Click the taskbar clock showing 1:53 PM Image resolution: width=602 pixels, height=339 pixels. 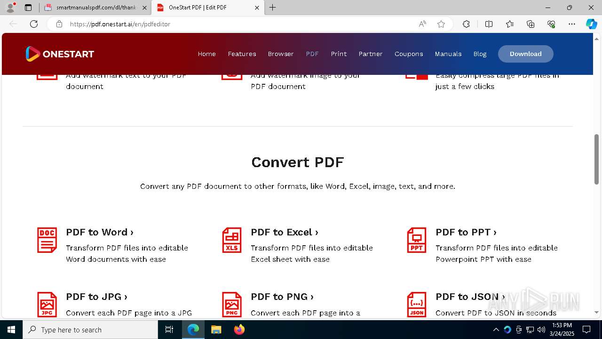[562, 330]
